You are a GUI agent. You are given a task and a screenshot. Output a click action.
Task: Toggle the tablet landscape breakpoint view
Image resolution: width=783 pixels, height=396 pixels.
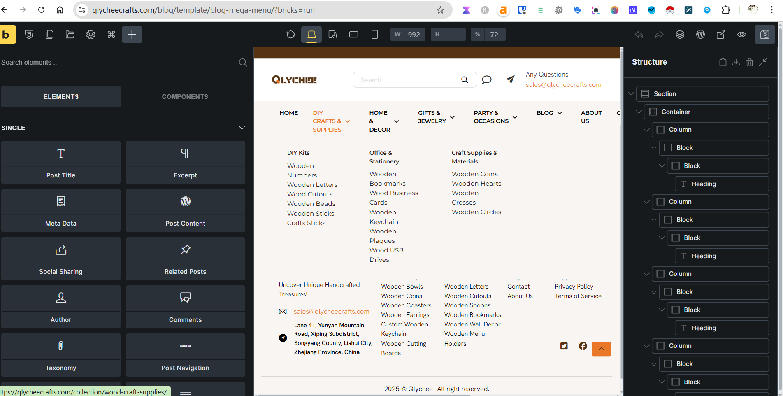[x=353, y=35]
